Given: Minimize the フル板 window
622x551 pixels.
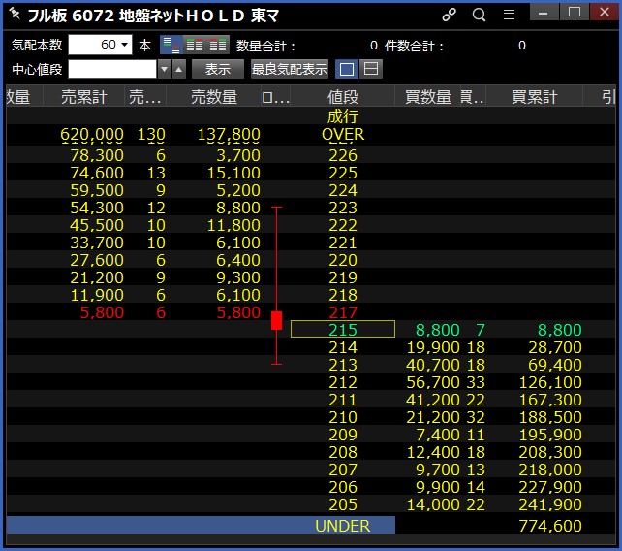Looking at the screenshot, I should 544,12.
